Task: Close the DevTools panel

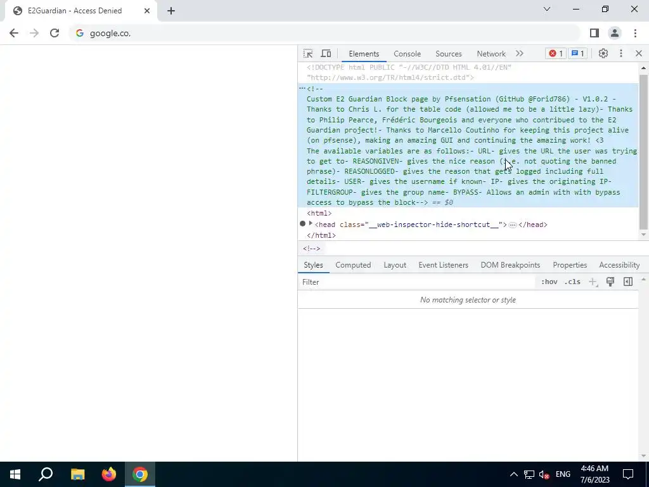Action: click(x=639, y=53)
